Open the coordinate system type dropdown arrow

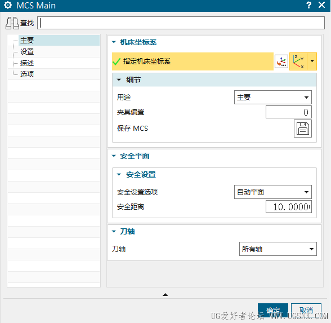312,61
